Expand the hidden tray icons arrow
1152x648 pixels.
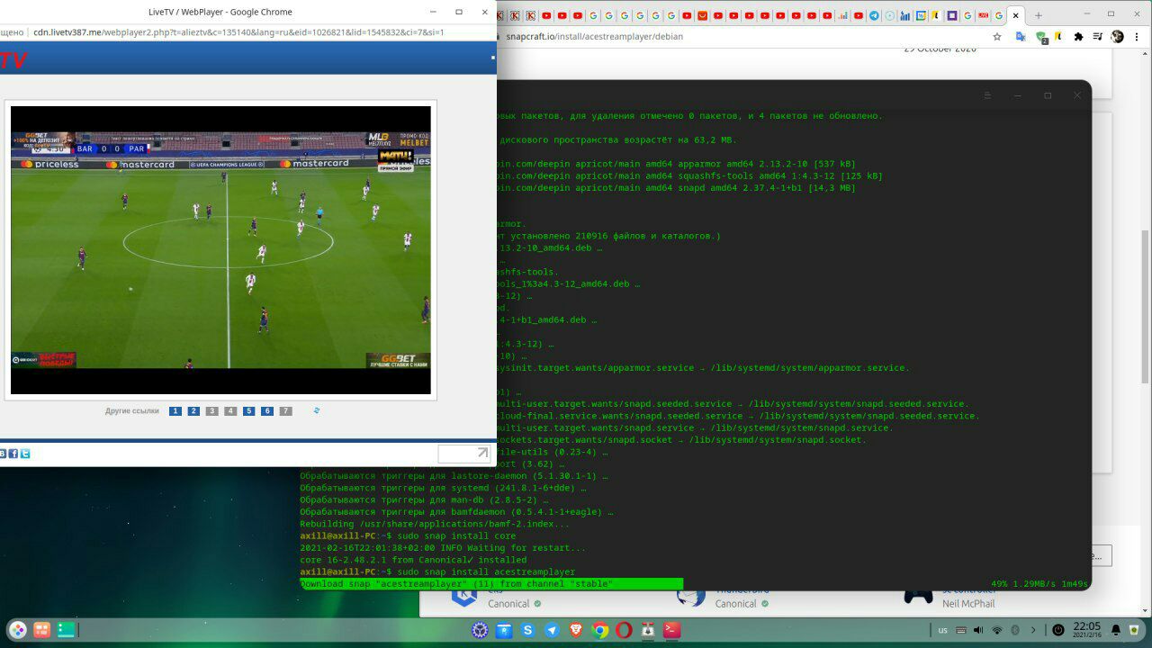pyautogui.click(x=1033, y=630)
